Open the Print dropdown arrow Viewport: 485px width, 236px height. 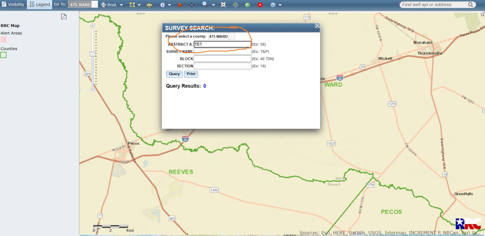point(121,5)
